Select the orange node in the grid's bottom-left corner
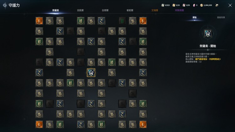Image resolution: width=235 pixels, height=132 pixels. [x=39, y=124]
